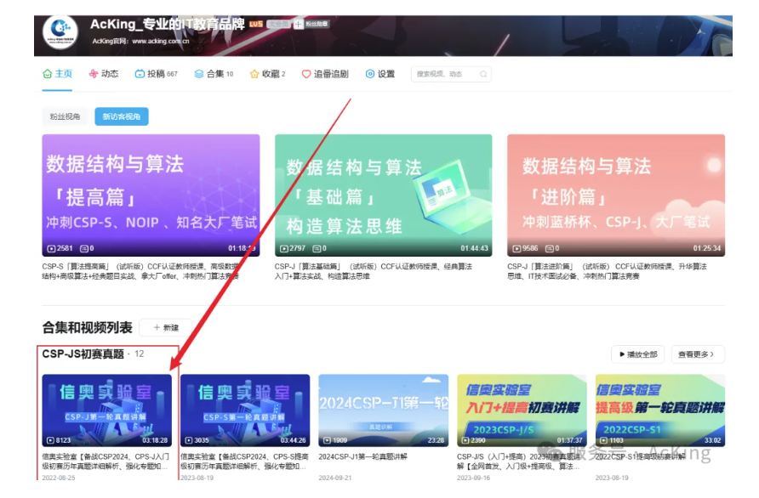The width and height of the screenshot is (759, 498).
Task: Click the stacked-layers icon of the 合集 tab
Action: 199,74
